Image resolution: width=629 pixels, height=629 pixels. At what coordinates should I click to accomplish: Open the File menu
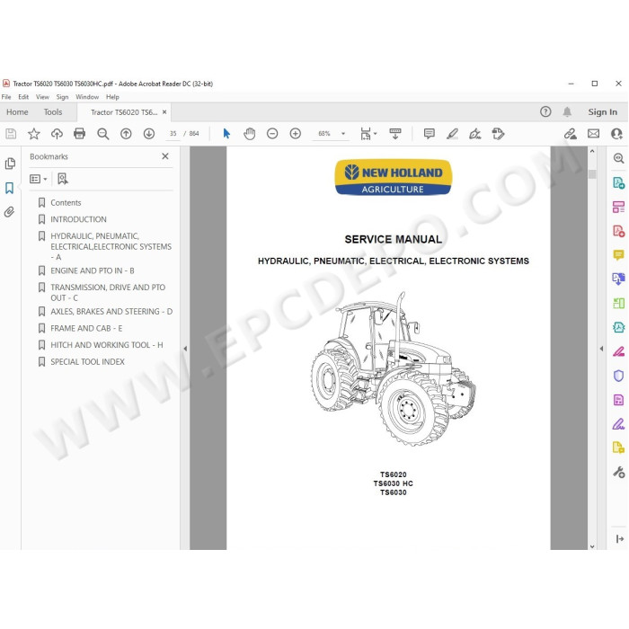point(6,97)
